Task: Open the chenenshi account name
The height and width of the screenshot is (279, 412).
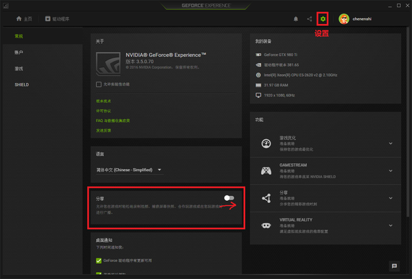Action: pos(362,19)
